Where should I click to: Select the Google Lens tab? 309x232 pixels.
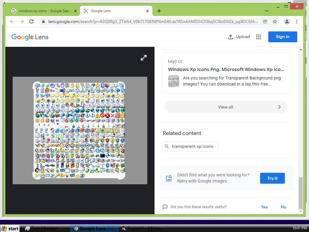point(116,11)
